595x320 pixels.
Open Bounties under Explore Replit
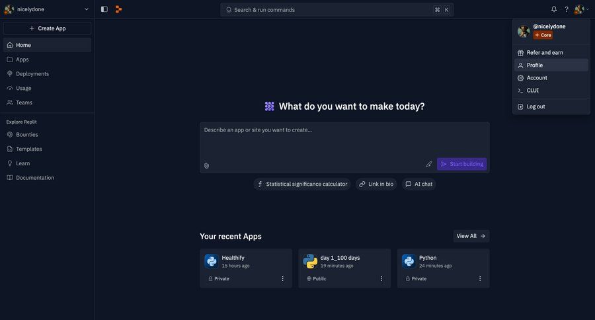click(47, 134)
